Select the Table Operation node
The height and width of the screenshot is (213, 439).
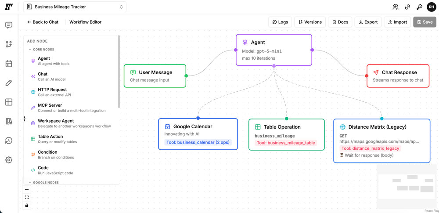pyautogui.click(x=287, y=134)
